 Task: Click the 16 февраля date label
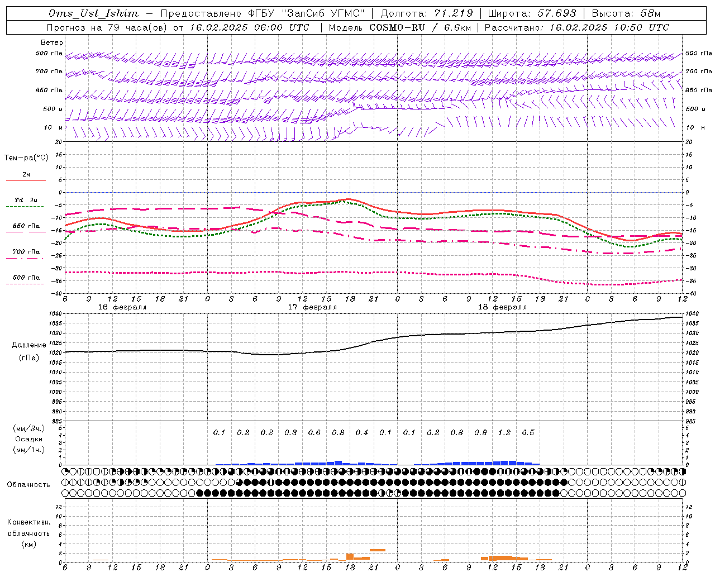122,307
